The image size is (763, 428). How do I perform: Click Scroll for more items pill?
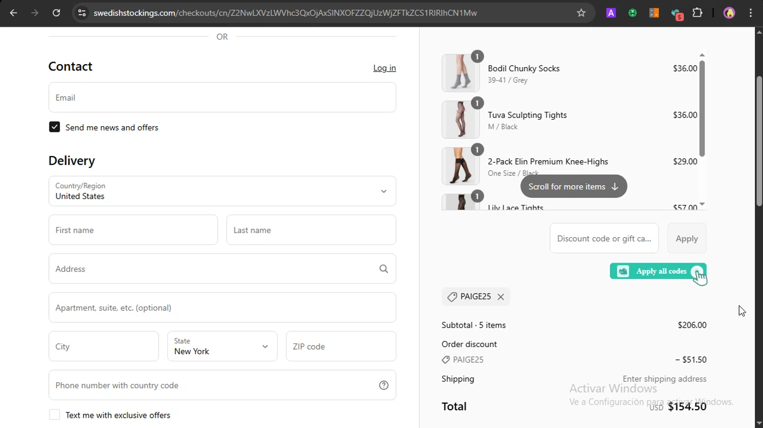pyautogui.click(x=574, y=187)
